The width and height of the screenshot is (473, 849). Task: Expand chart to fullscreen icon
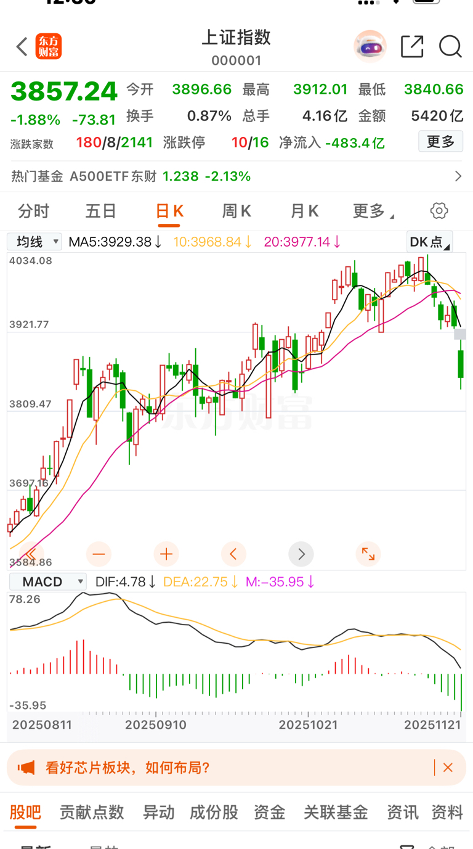[368, 554]
